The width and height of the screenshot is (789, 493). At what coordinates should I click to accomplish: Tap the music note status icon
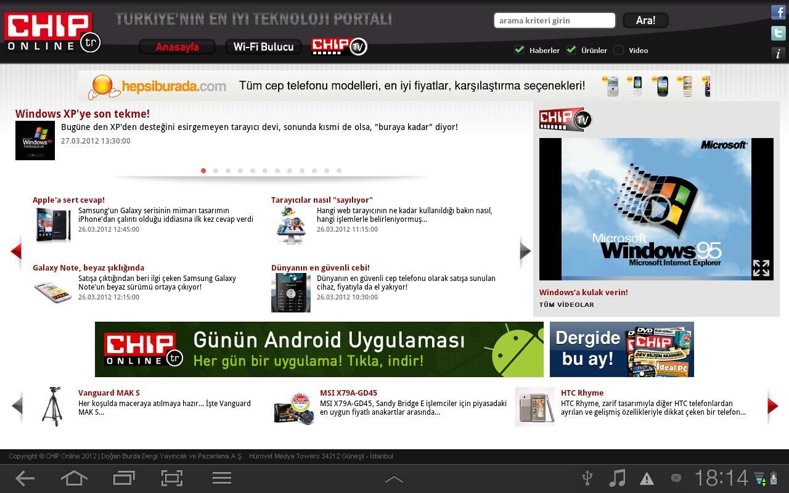pyautogui.click(x=617, y=478)
